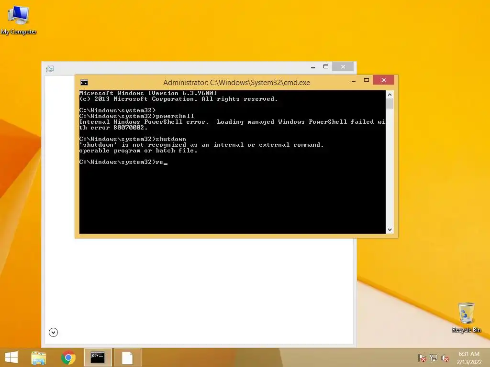Screen dimensions: 490x367
Task: Minimize the background window
Action: tap(313, 67)
